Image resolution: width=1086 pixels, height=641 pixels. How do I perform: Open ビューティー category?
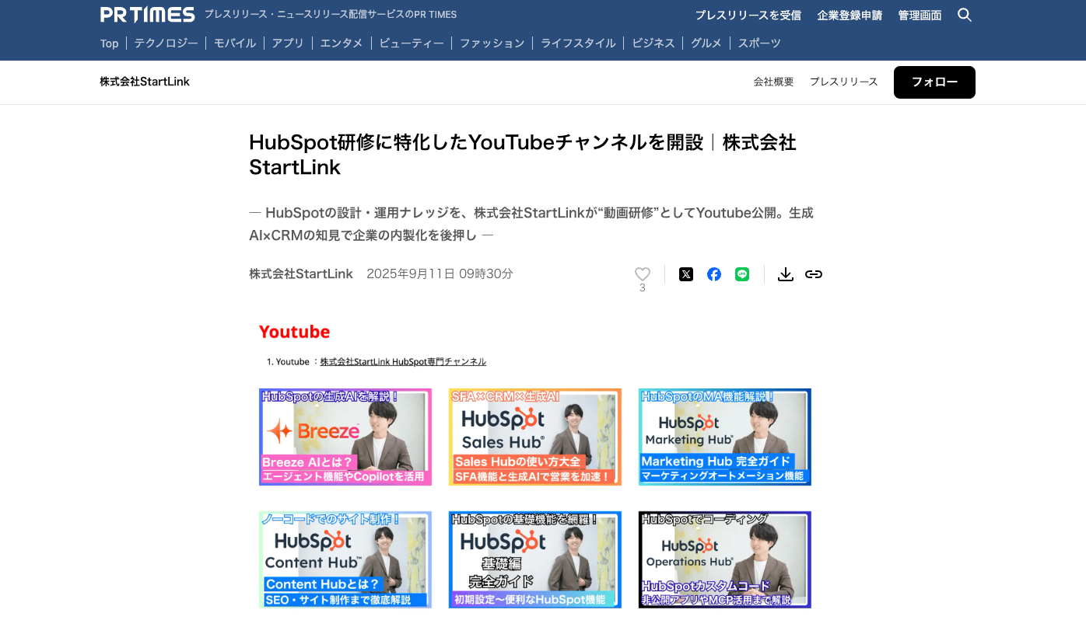pos(412,44)
